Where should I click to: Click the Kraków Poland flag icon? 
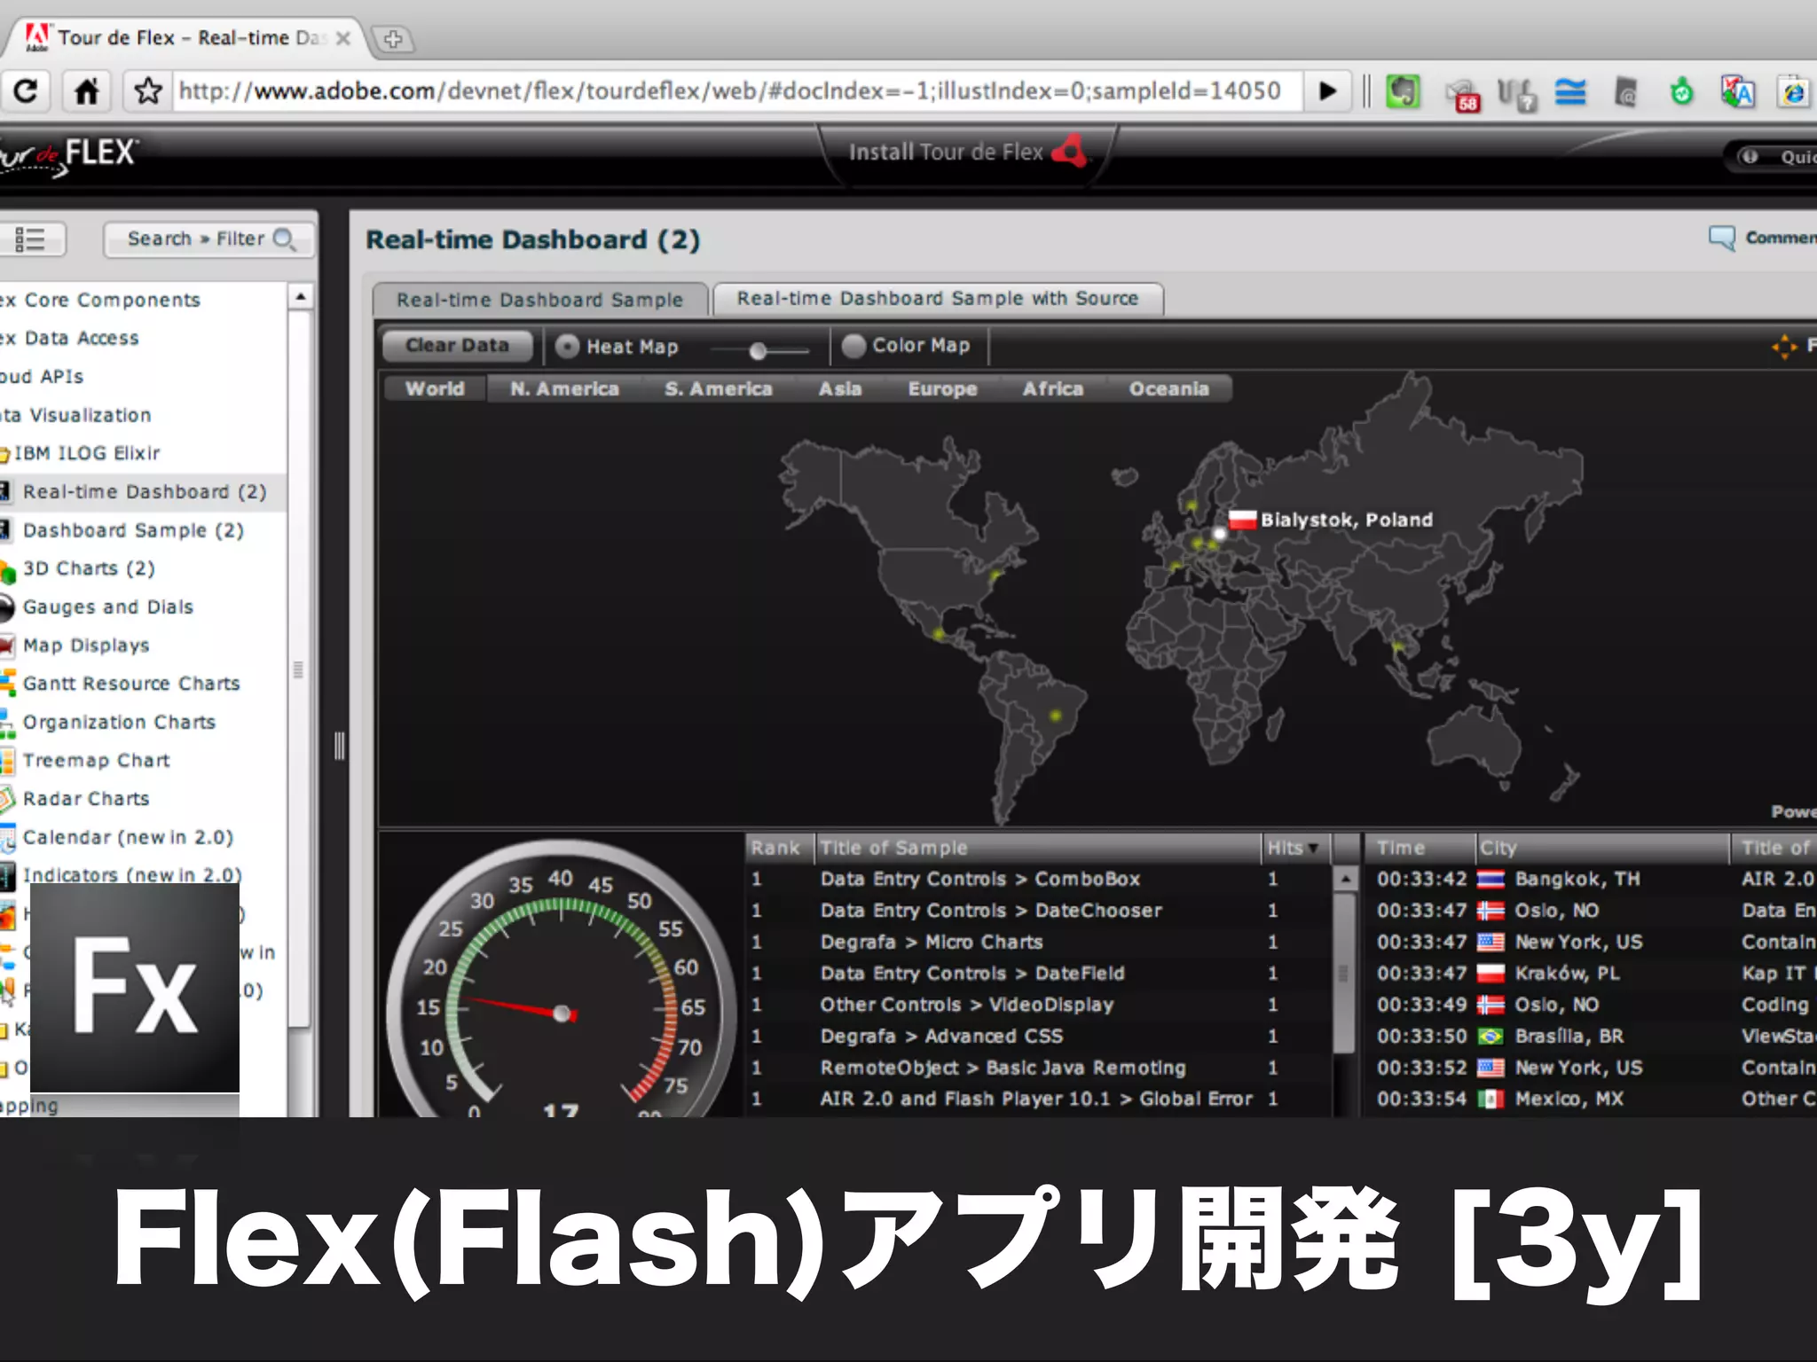(x=1491, y=974)
